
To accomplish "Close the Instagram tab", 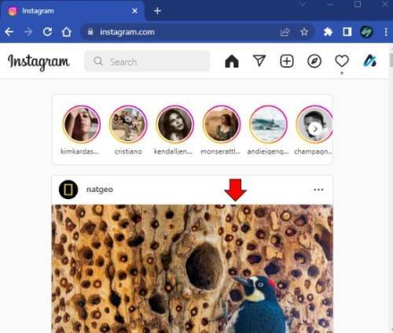I will [134, 11].
